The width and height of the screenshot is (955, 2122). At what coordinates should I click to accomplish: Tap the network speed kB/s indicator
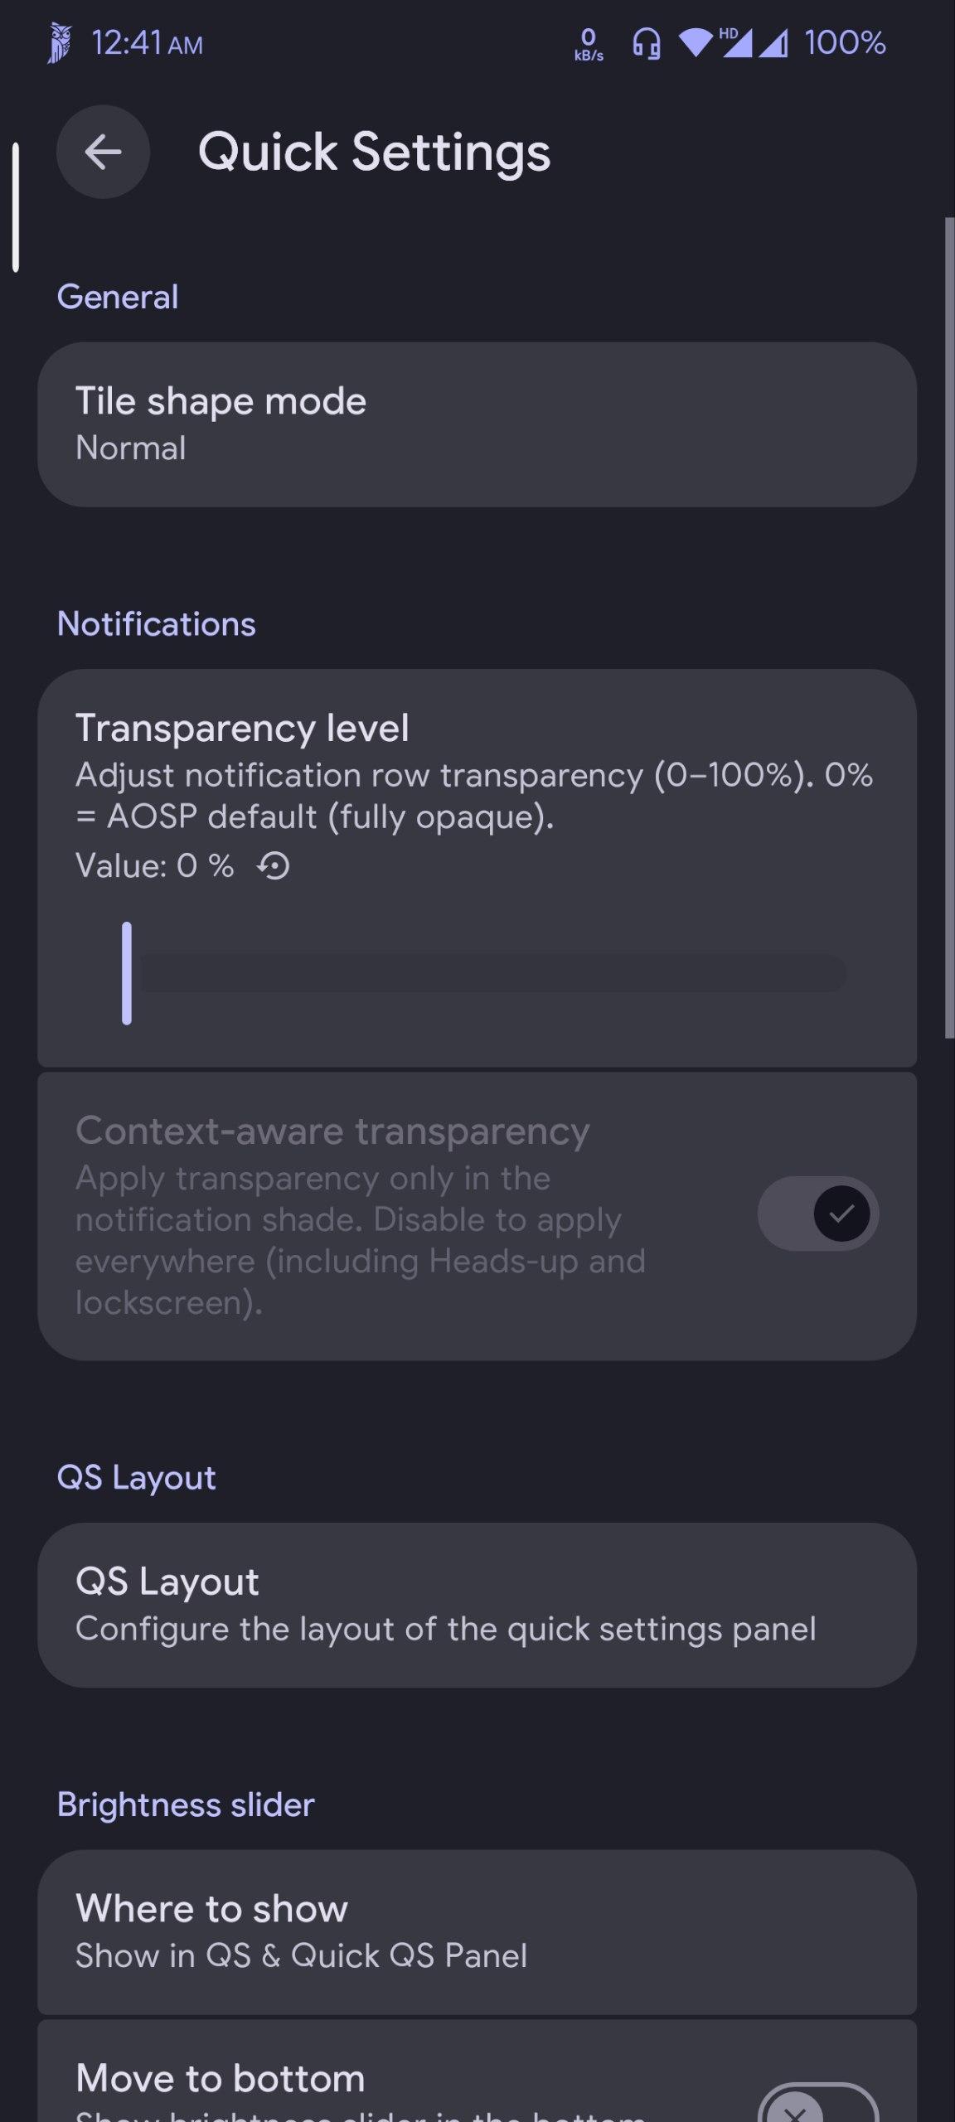tap(589, 45)
